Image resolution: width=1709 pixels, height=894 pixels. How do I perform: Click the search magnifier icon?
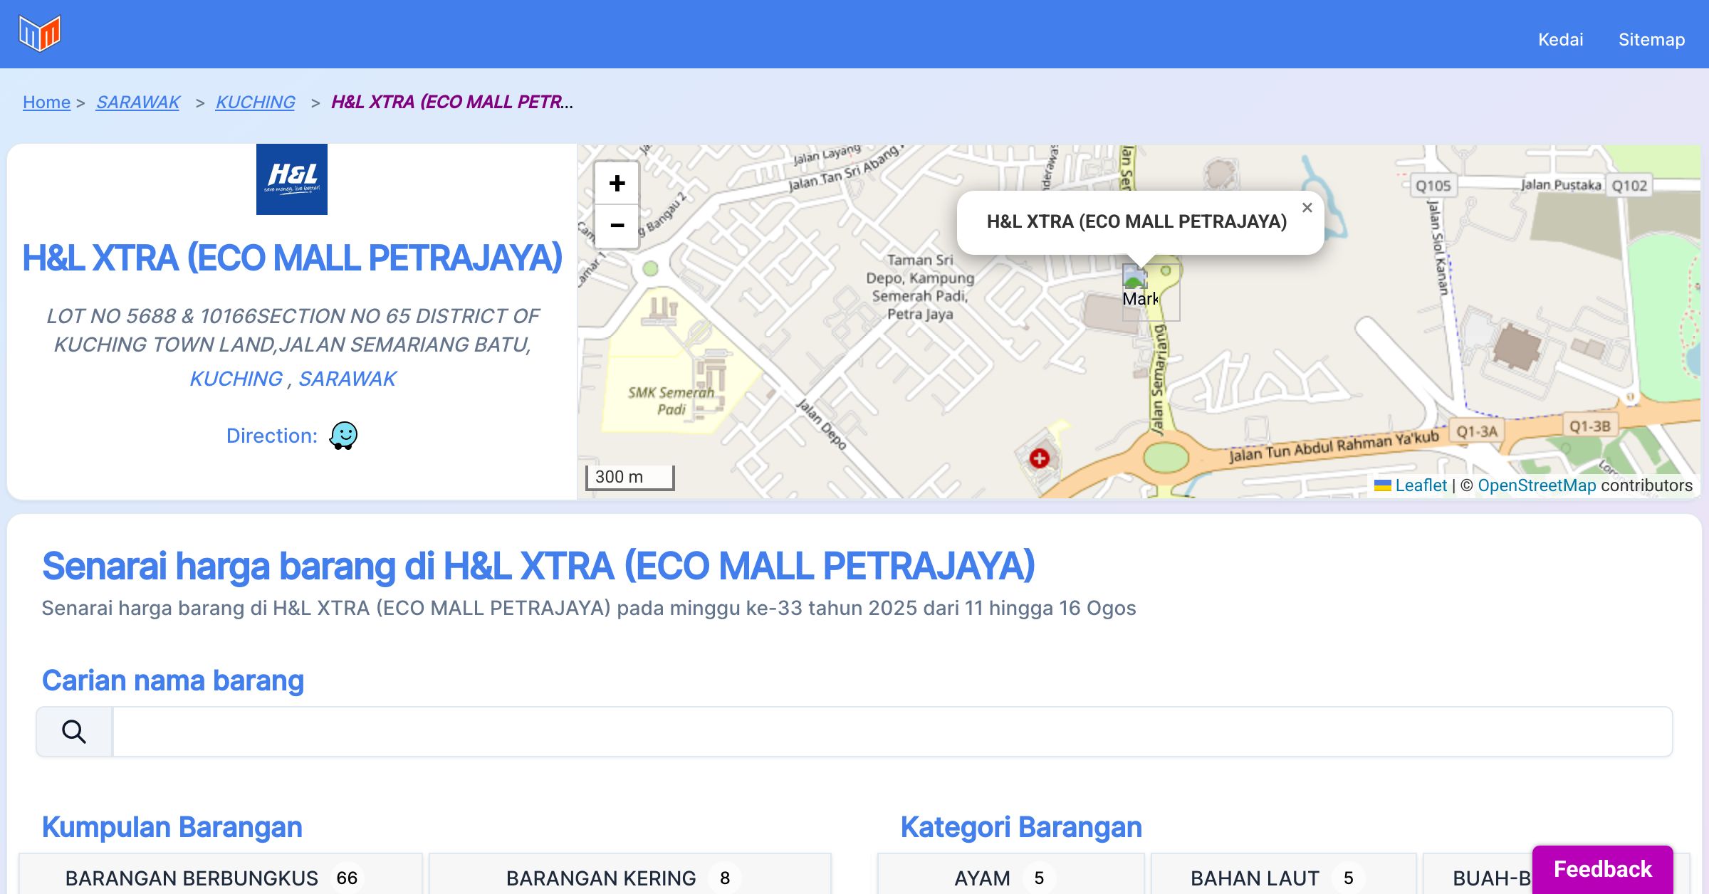[x=74, y=732]
